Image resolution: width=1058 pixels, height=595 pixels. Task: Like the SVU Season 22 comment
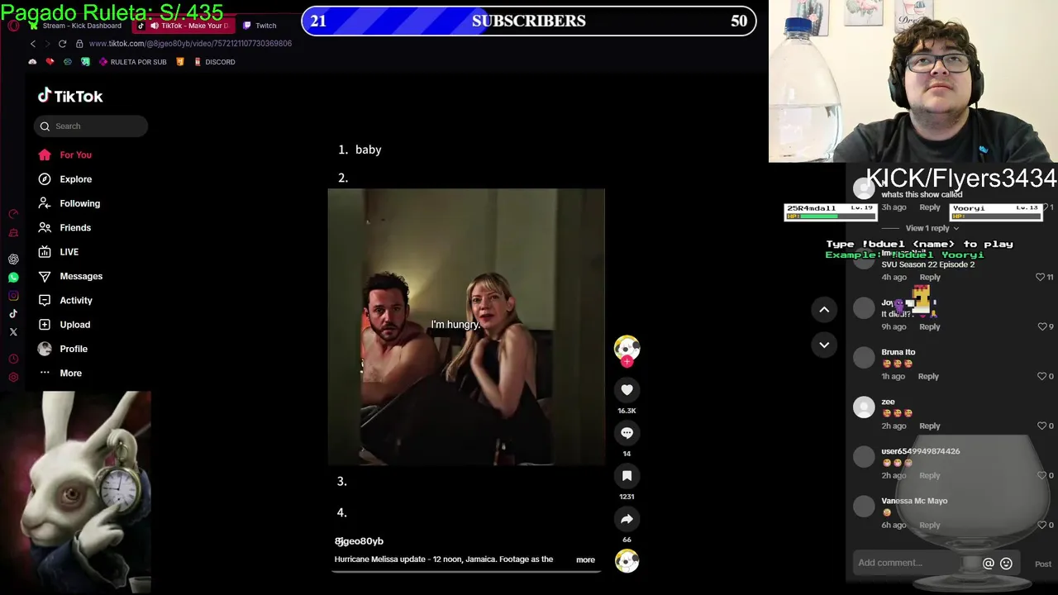1041,277
